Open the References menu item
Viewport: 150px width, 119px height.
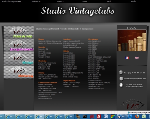[36, 1]
